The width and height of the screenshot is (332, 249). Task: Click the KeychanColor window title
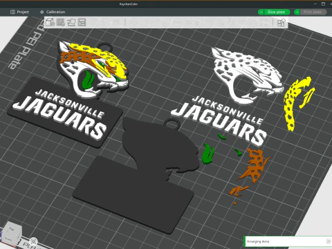(x=129, y=4)
